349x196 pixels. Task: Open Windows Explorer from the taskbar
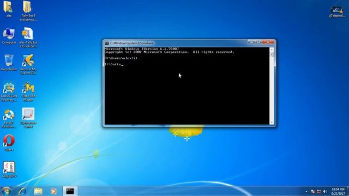click(x=38, y=191)
